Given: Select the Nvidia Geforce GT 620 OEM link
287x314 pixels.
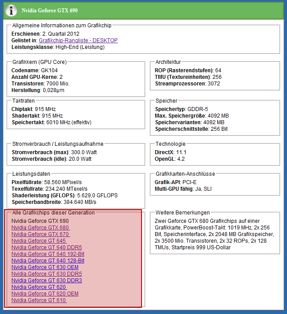Looking at the screenshot, I should (45, 294).
